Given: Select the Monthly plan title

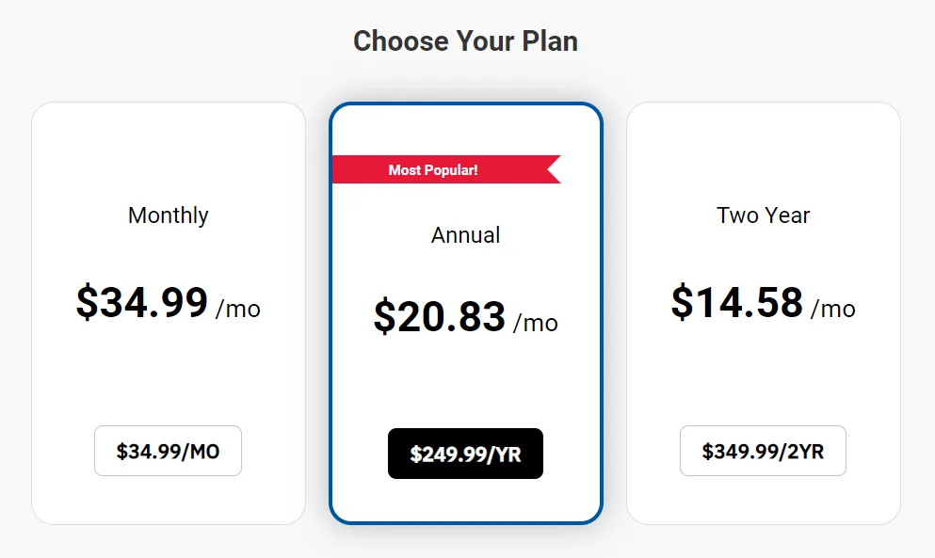Looking at the screenshot, I should pos(168,215).
